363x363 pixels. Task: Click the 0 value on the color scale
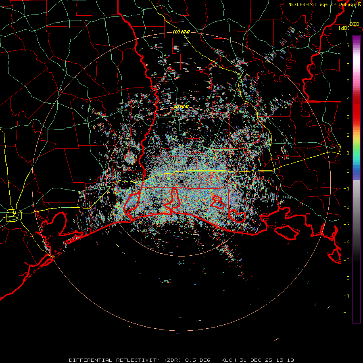pos(348,171)
